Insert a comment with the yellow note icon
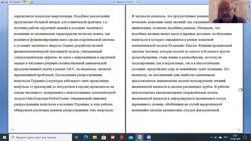Viewport: 251px width, 141px height. point(31,2)
